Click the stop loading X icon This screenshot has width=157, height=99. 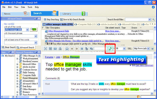pos(82,49)
